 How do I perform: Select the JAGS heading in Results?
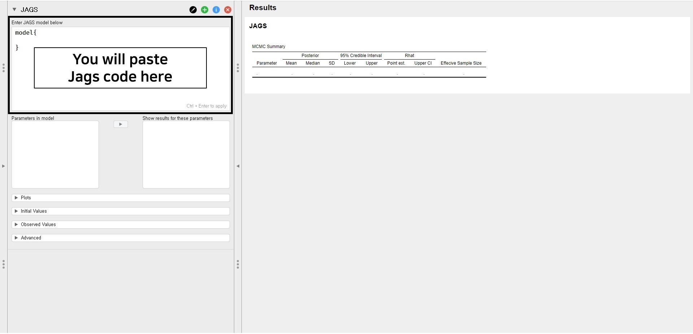258,26
